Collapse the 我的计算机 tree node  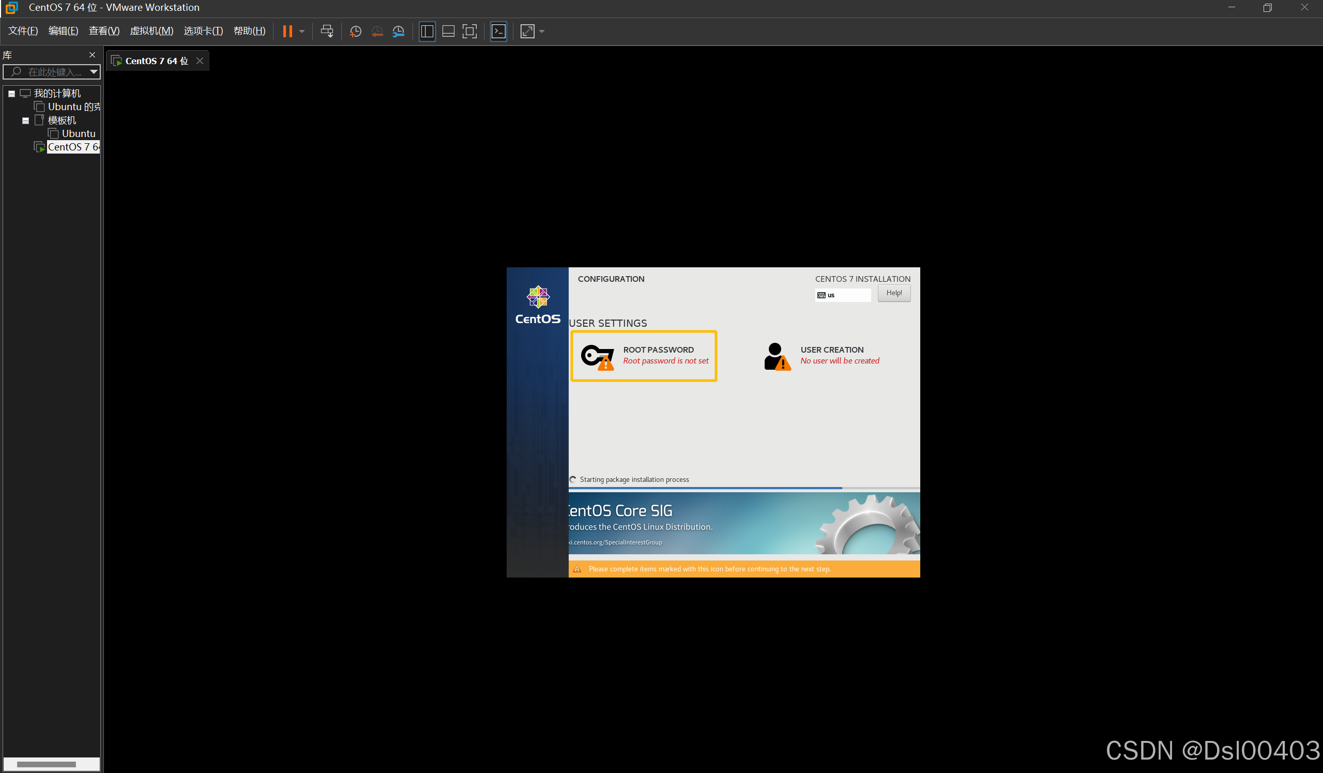point(11,94)
